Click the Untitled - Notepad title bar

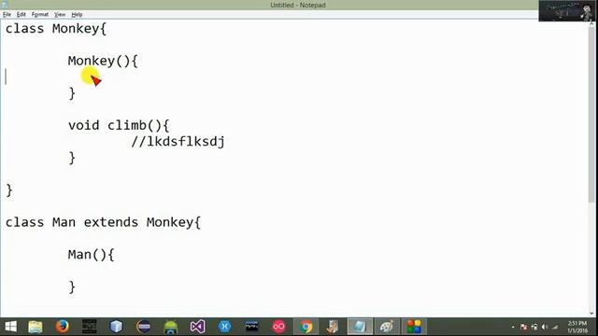point(297,5)
